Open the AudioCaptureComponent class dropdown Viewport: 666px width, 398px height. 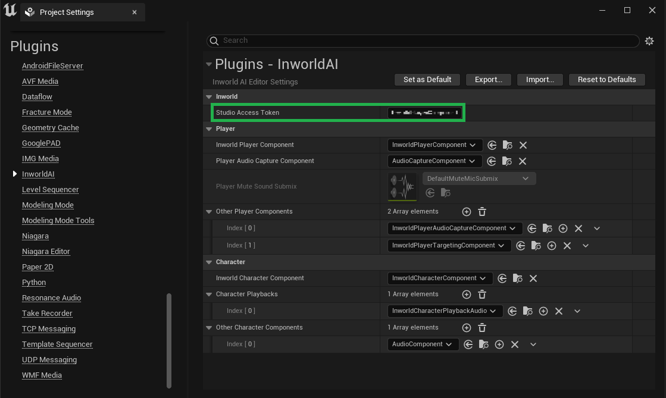(434, 161)
